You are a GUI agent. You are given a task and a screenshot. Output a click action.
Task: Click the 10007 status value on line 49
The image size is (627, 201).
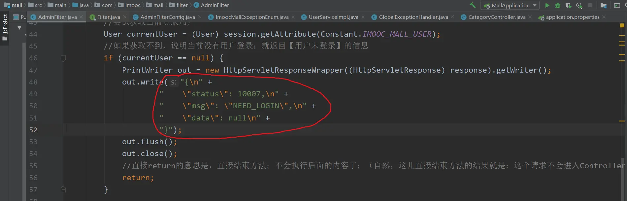249,94
